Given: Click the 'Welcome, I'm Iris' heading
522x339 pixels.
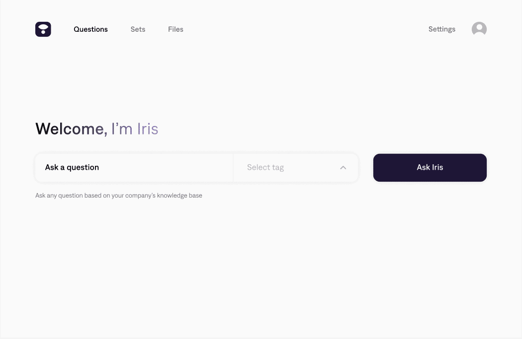Looking at the screenshot, I should click(96, 129).
